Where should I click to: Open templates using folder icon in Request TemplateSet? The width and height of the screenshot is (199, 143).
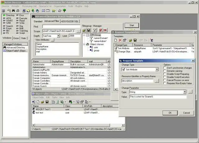(130, 40)
